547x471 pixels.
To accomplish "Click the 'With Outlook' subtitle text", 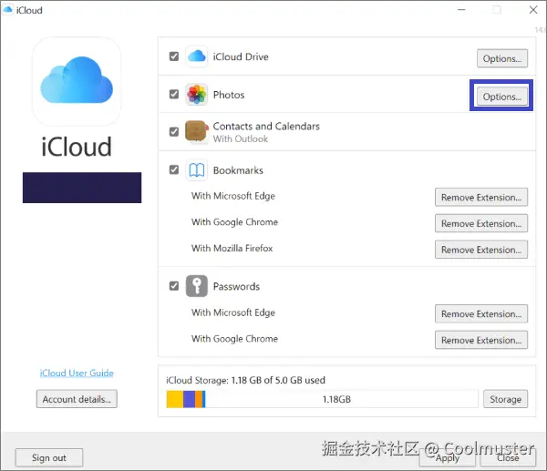I will 241,138.
